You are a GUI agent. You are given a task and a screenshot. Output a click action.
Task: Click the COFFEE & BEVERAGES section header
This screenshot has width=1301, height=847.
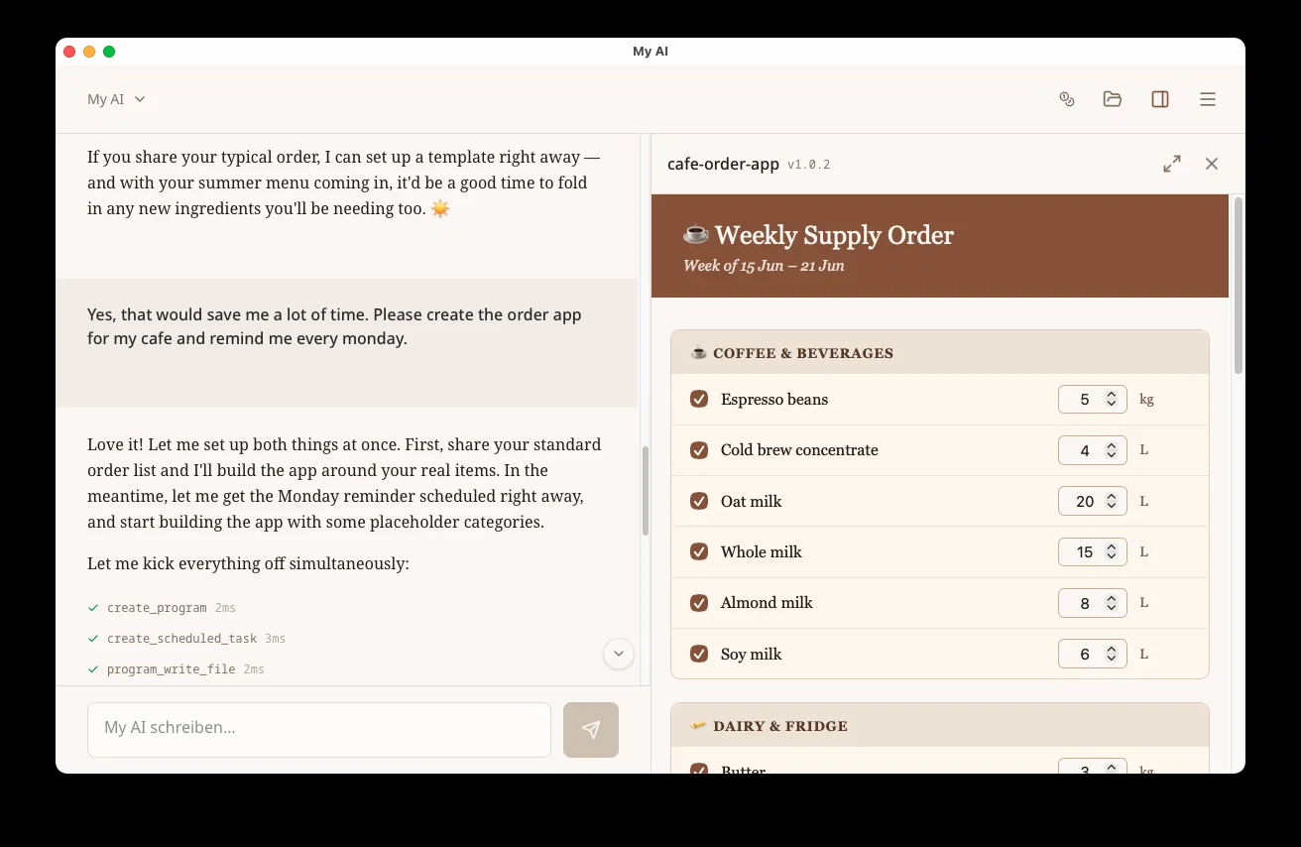(940, 352)
